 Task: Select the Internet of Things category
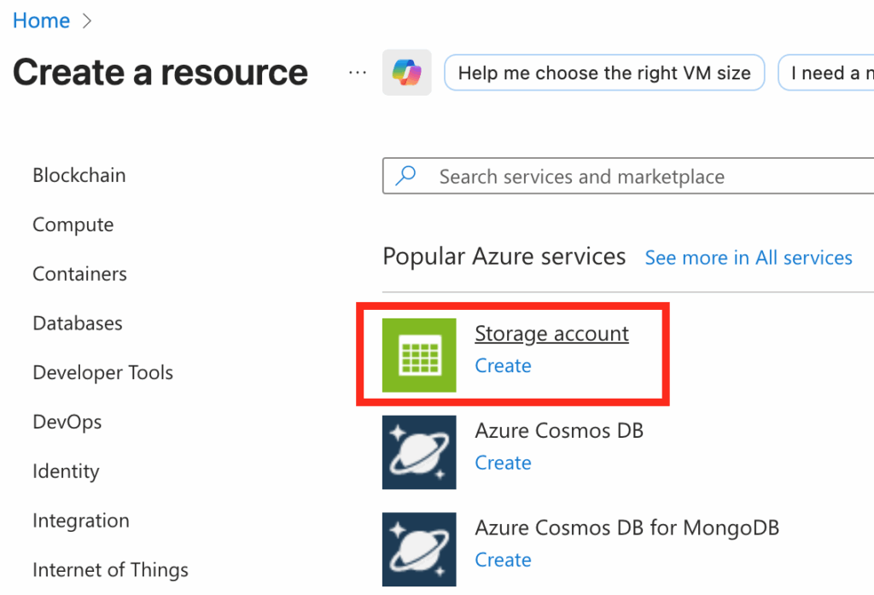click(x=110, y=569)
